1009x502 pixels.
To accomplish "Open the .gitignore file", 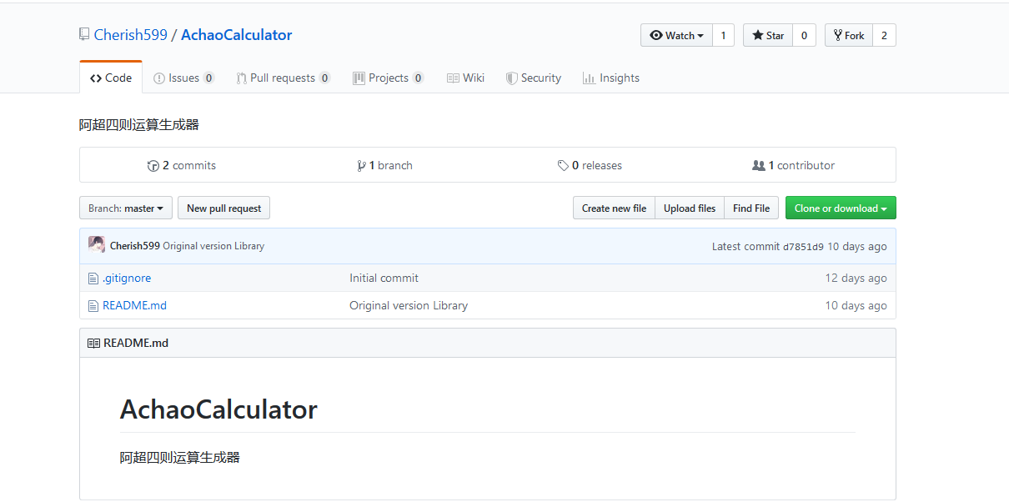I will (x=127, y=278).
